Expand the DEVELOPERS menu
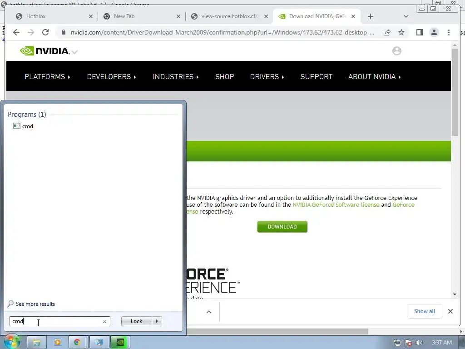This screenshot has height=349, width=465. coord(112,76)
